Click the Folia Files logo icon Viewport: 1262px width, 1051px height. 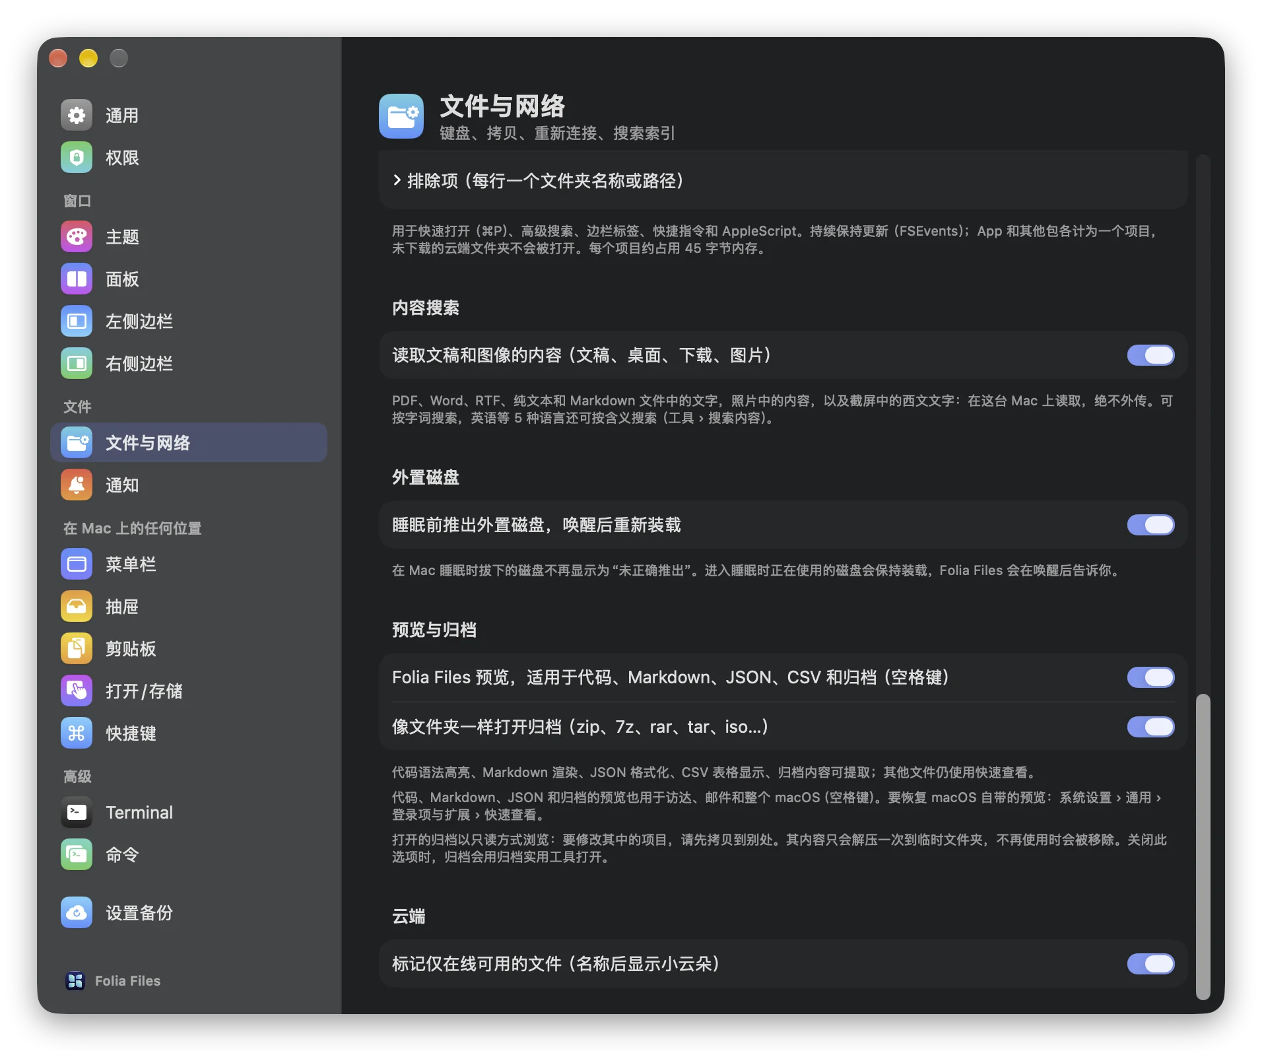coord(75,981)
